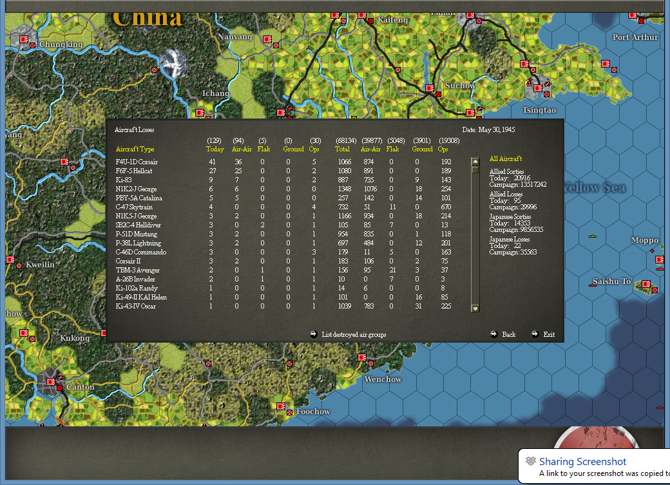
Task: Click the anchor port icon at Tsingtao
Action: (x=530, y=82)
